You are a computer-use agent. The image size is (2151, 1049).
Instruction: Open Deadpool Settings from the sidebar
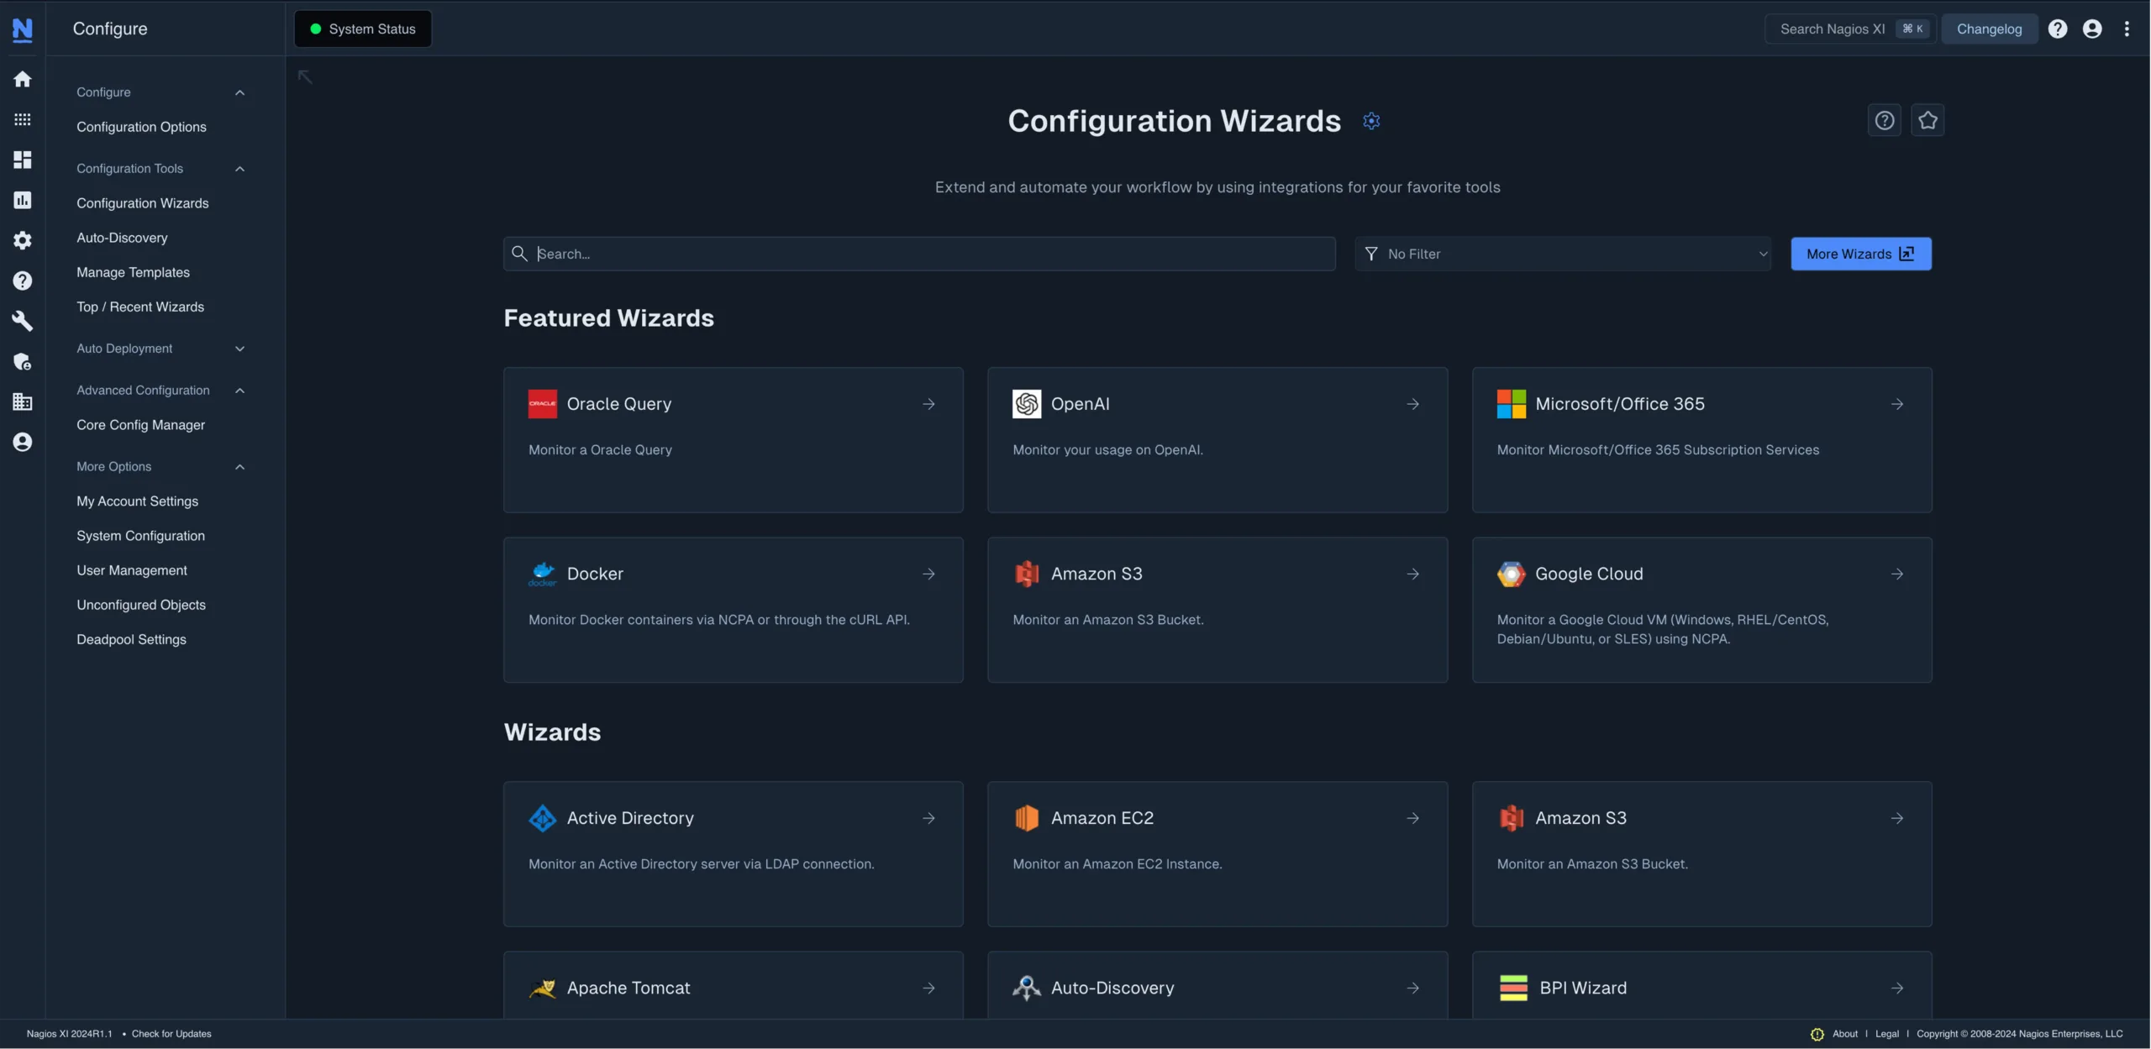tap(130, 639)
